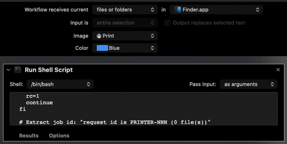Screen dimensions: 287x144
Task: Show the Options tab
Action: tap(59, 136)
